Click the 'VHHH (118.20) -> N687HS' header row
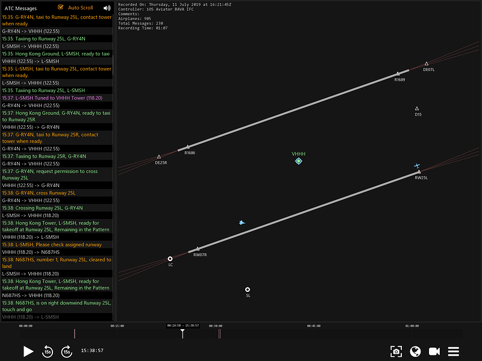The width and height of the screenshot is (482, 361). pos(57,252)
